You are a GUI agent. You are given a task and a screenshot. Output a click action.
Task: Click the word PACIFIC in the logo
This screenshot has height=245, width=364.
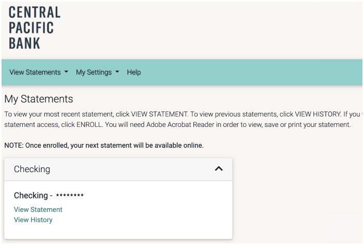pos(31,28)
